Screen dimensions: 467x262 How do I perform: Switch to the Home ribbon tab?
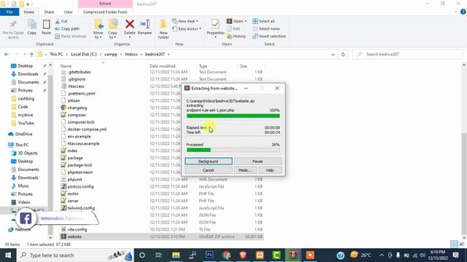(29, 12)
